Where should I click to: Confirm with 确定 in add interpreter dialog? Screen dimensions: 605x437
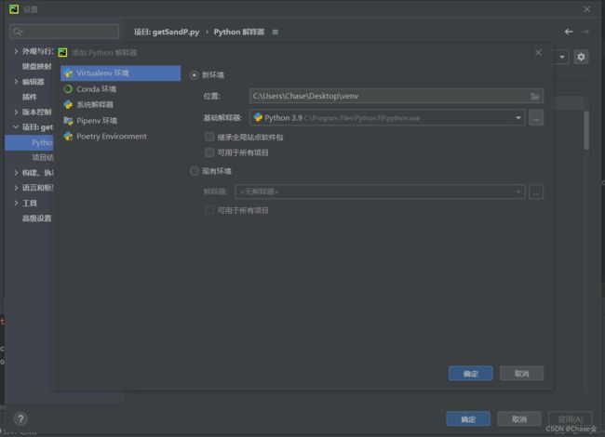tap(470, 374)
